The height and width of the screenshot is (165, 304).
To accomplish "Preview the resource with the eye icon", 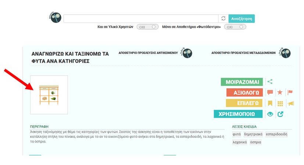I will pyautogui.click(x=270, y=114).
